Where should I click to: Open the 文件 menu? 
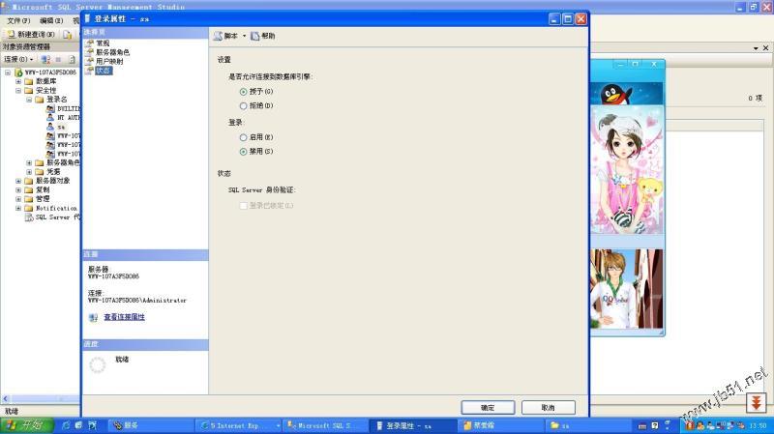18,20
